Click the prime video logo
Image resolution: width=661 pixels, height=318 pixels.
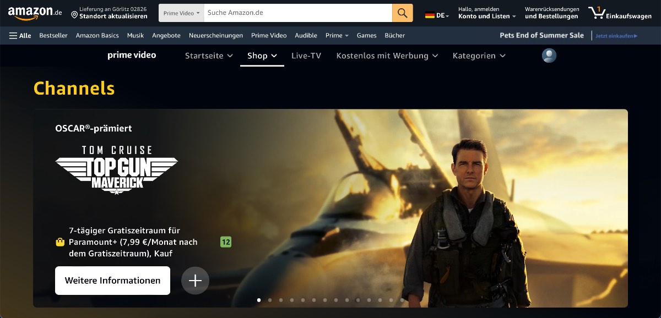pos(132,55)
